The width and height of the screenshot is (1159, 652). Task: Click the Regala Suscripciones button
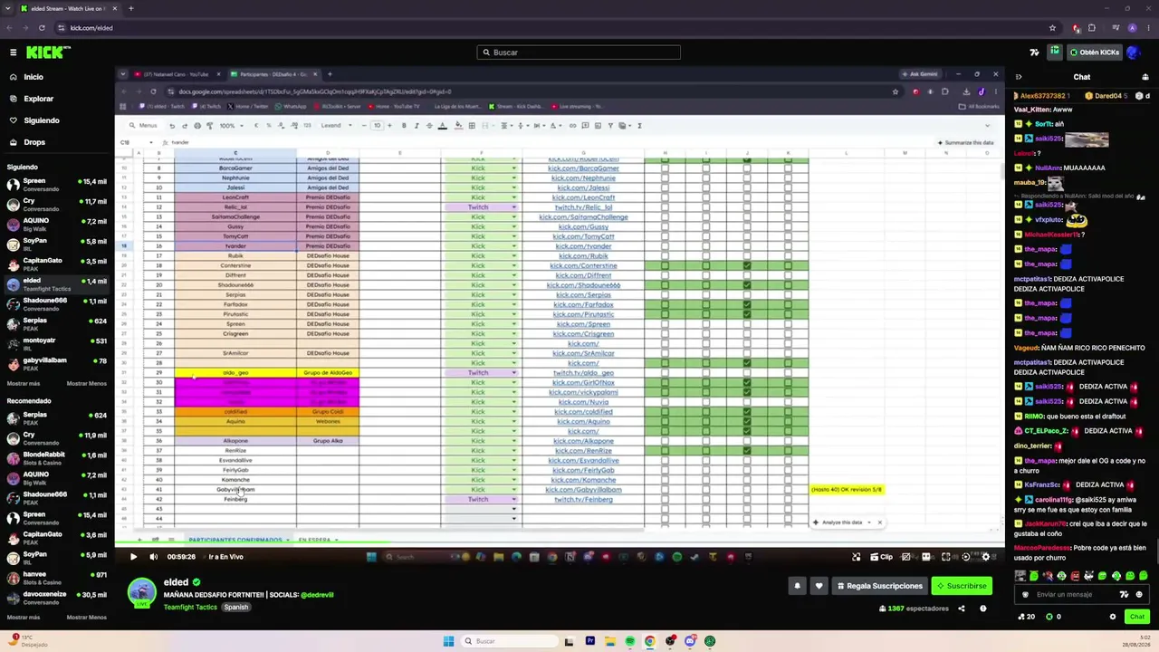click(878, 586)
